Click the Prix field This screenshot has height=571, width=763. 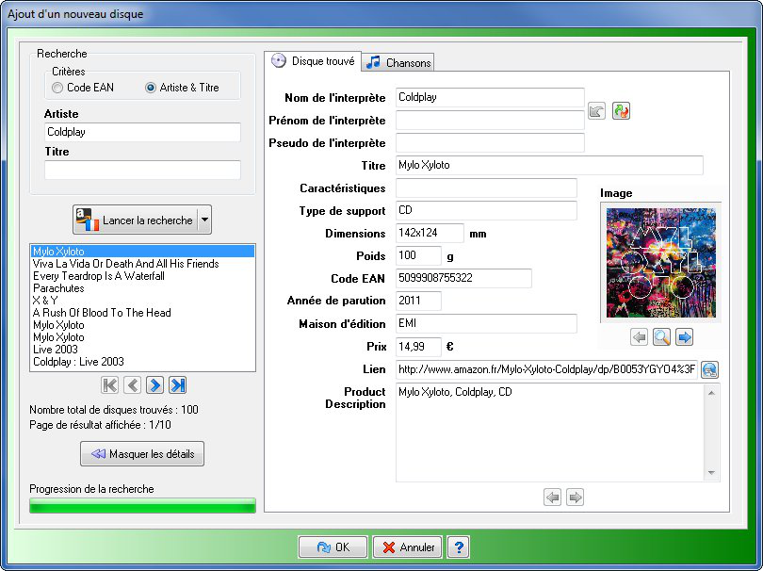(418, 346)
